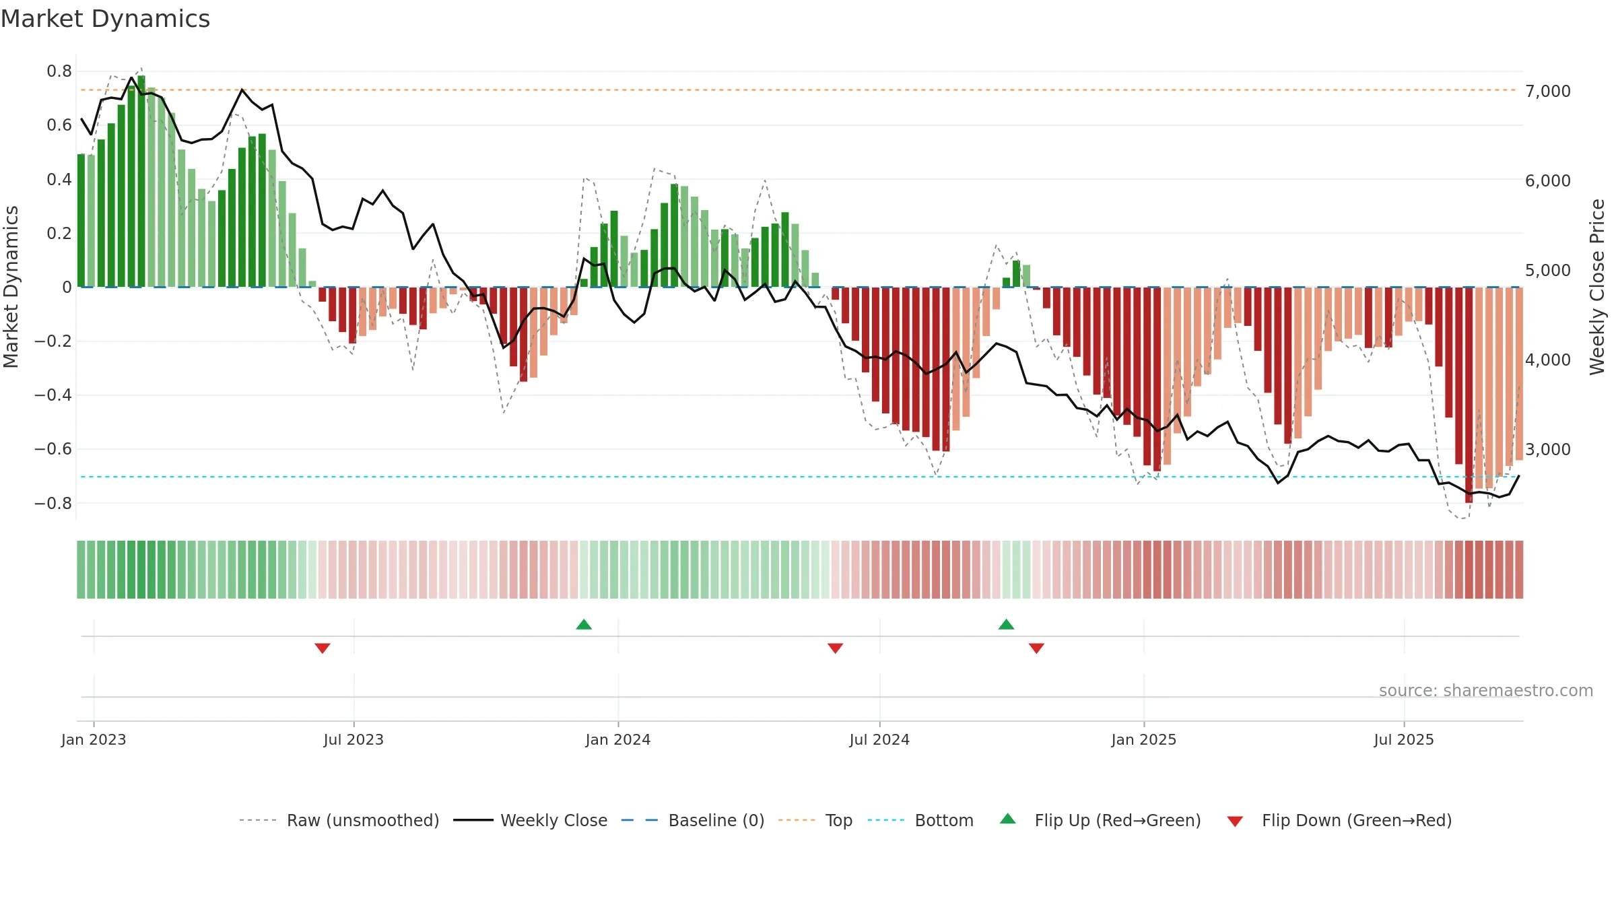
Task: Click the Jul 2025 x-axis label
Action: [x=1404, y=739]
